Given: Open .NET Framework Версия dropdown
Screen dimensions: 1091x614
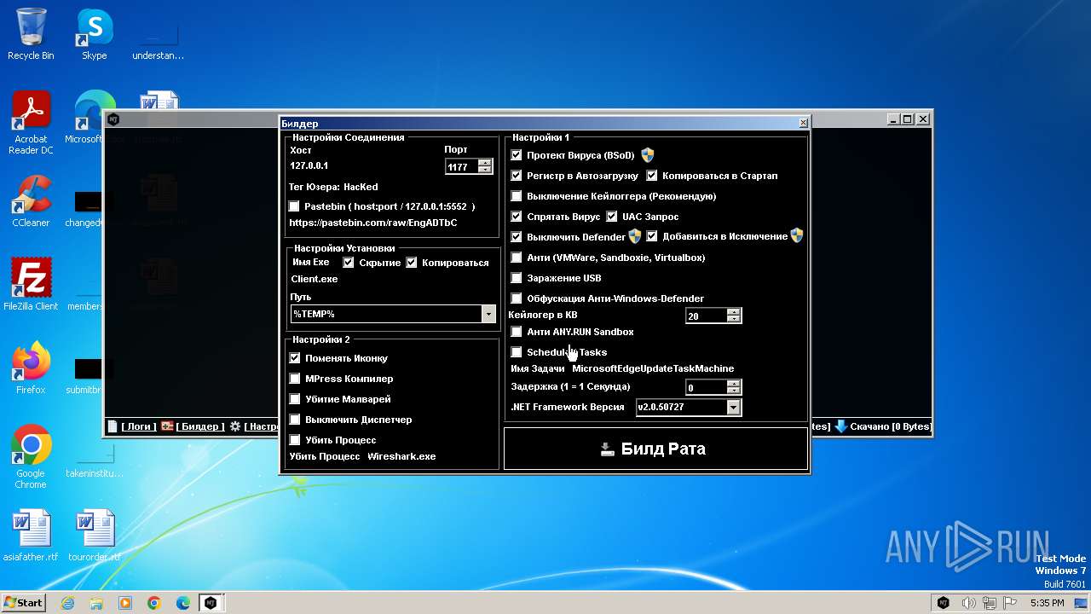Looking at the screenshot, I should [733, 408].
